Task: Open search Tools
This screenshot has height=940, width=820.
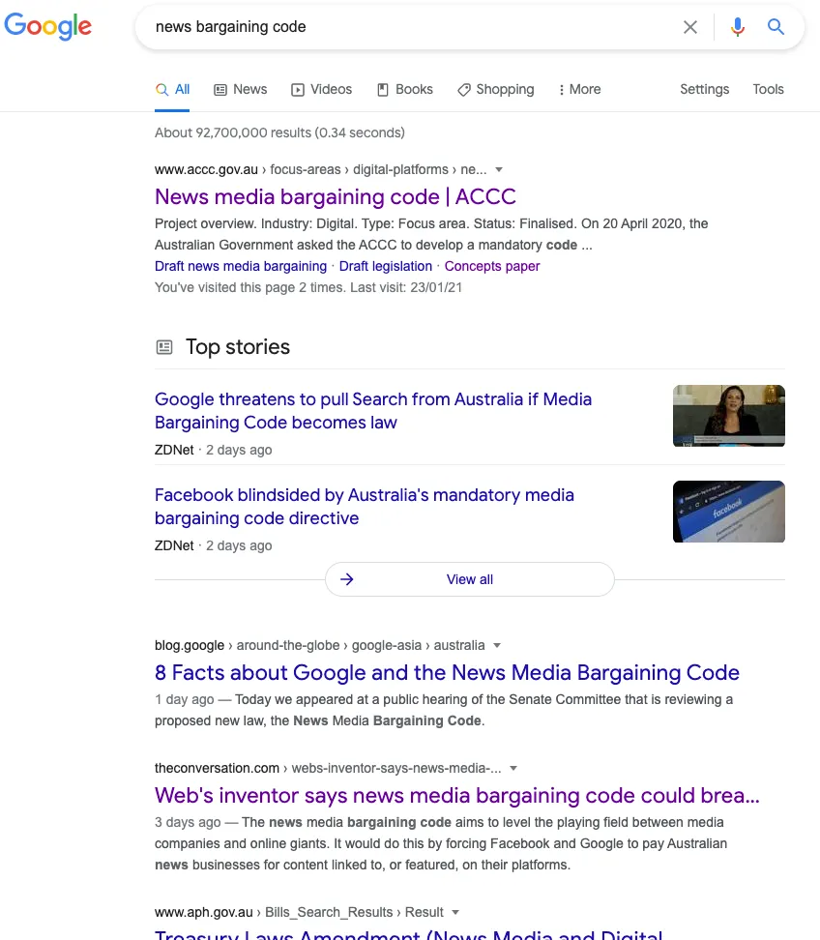Action: click(768, 89)
